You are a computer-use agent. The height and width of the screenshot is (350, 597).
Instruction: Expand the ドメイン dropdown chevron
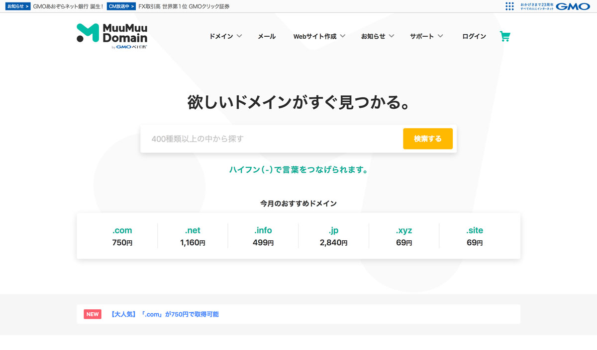239,36
